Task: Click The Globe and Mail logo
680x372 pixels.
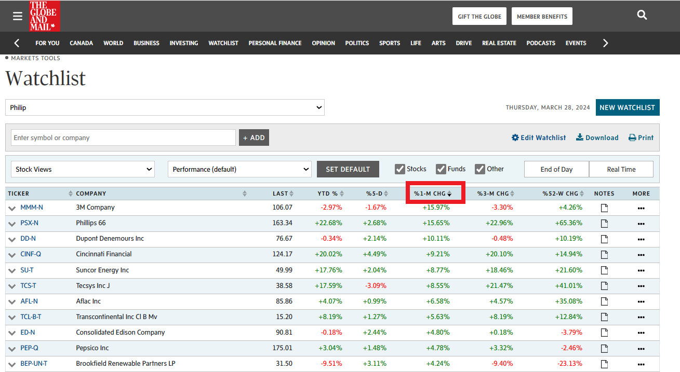Action: pos(44,16)
